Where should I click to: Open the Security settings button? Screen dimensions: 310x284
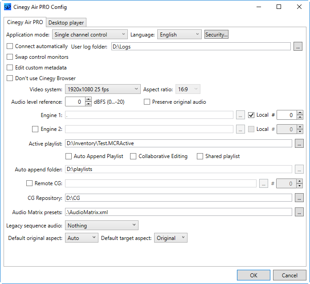[216, 35]
